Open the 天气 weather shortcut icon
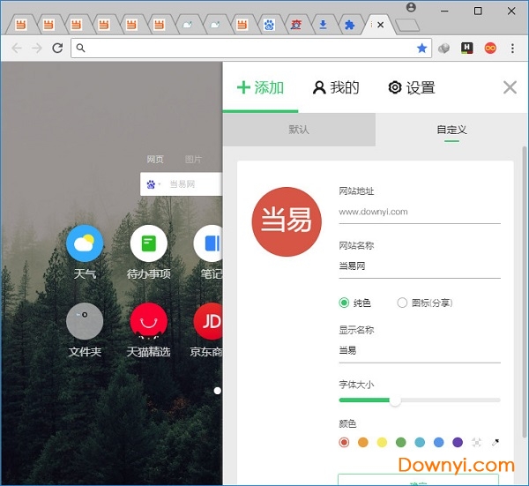529x486 pixels. [x=85, y=243]
